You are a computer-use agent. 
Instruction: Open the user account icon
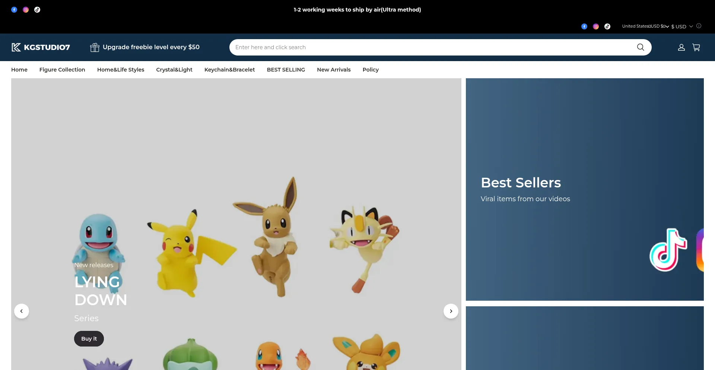[681, 47]
